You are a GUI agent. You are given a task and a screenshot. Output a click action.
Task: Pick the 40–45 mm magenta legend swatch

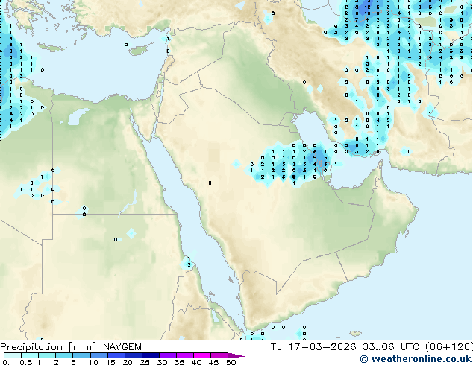tap(202, 355)
